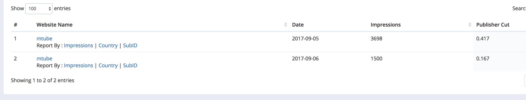Sort by Website Name column arrows
Viewport: 526px width, 100px height.
286,25
